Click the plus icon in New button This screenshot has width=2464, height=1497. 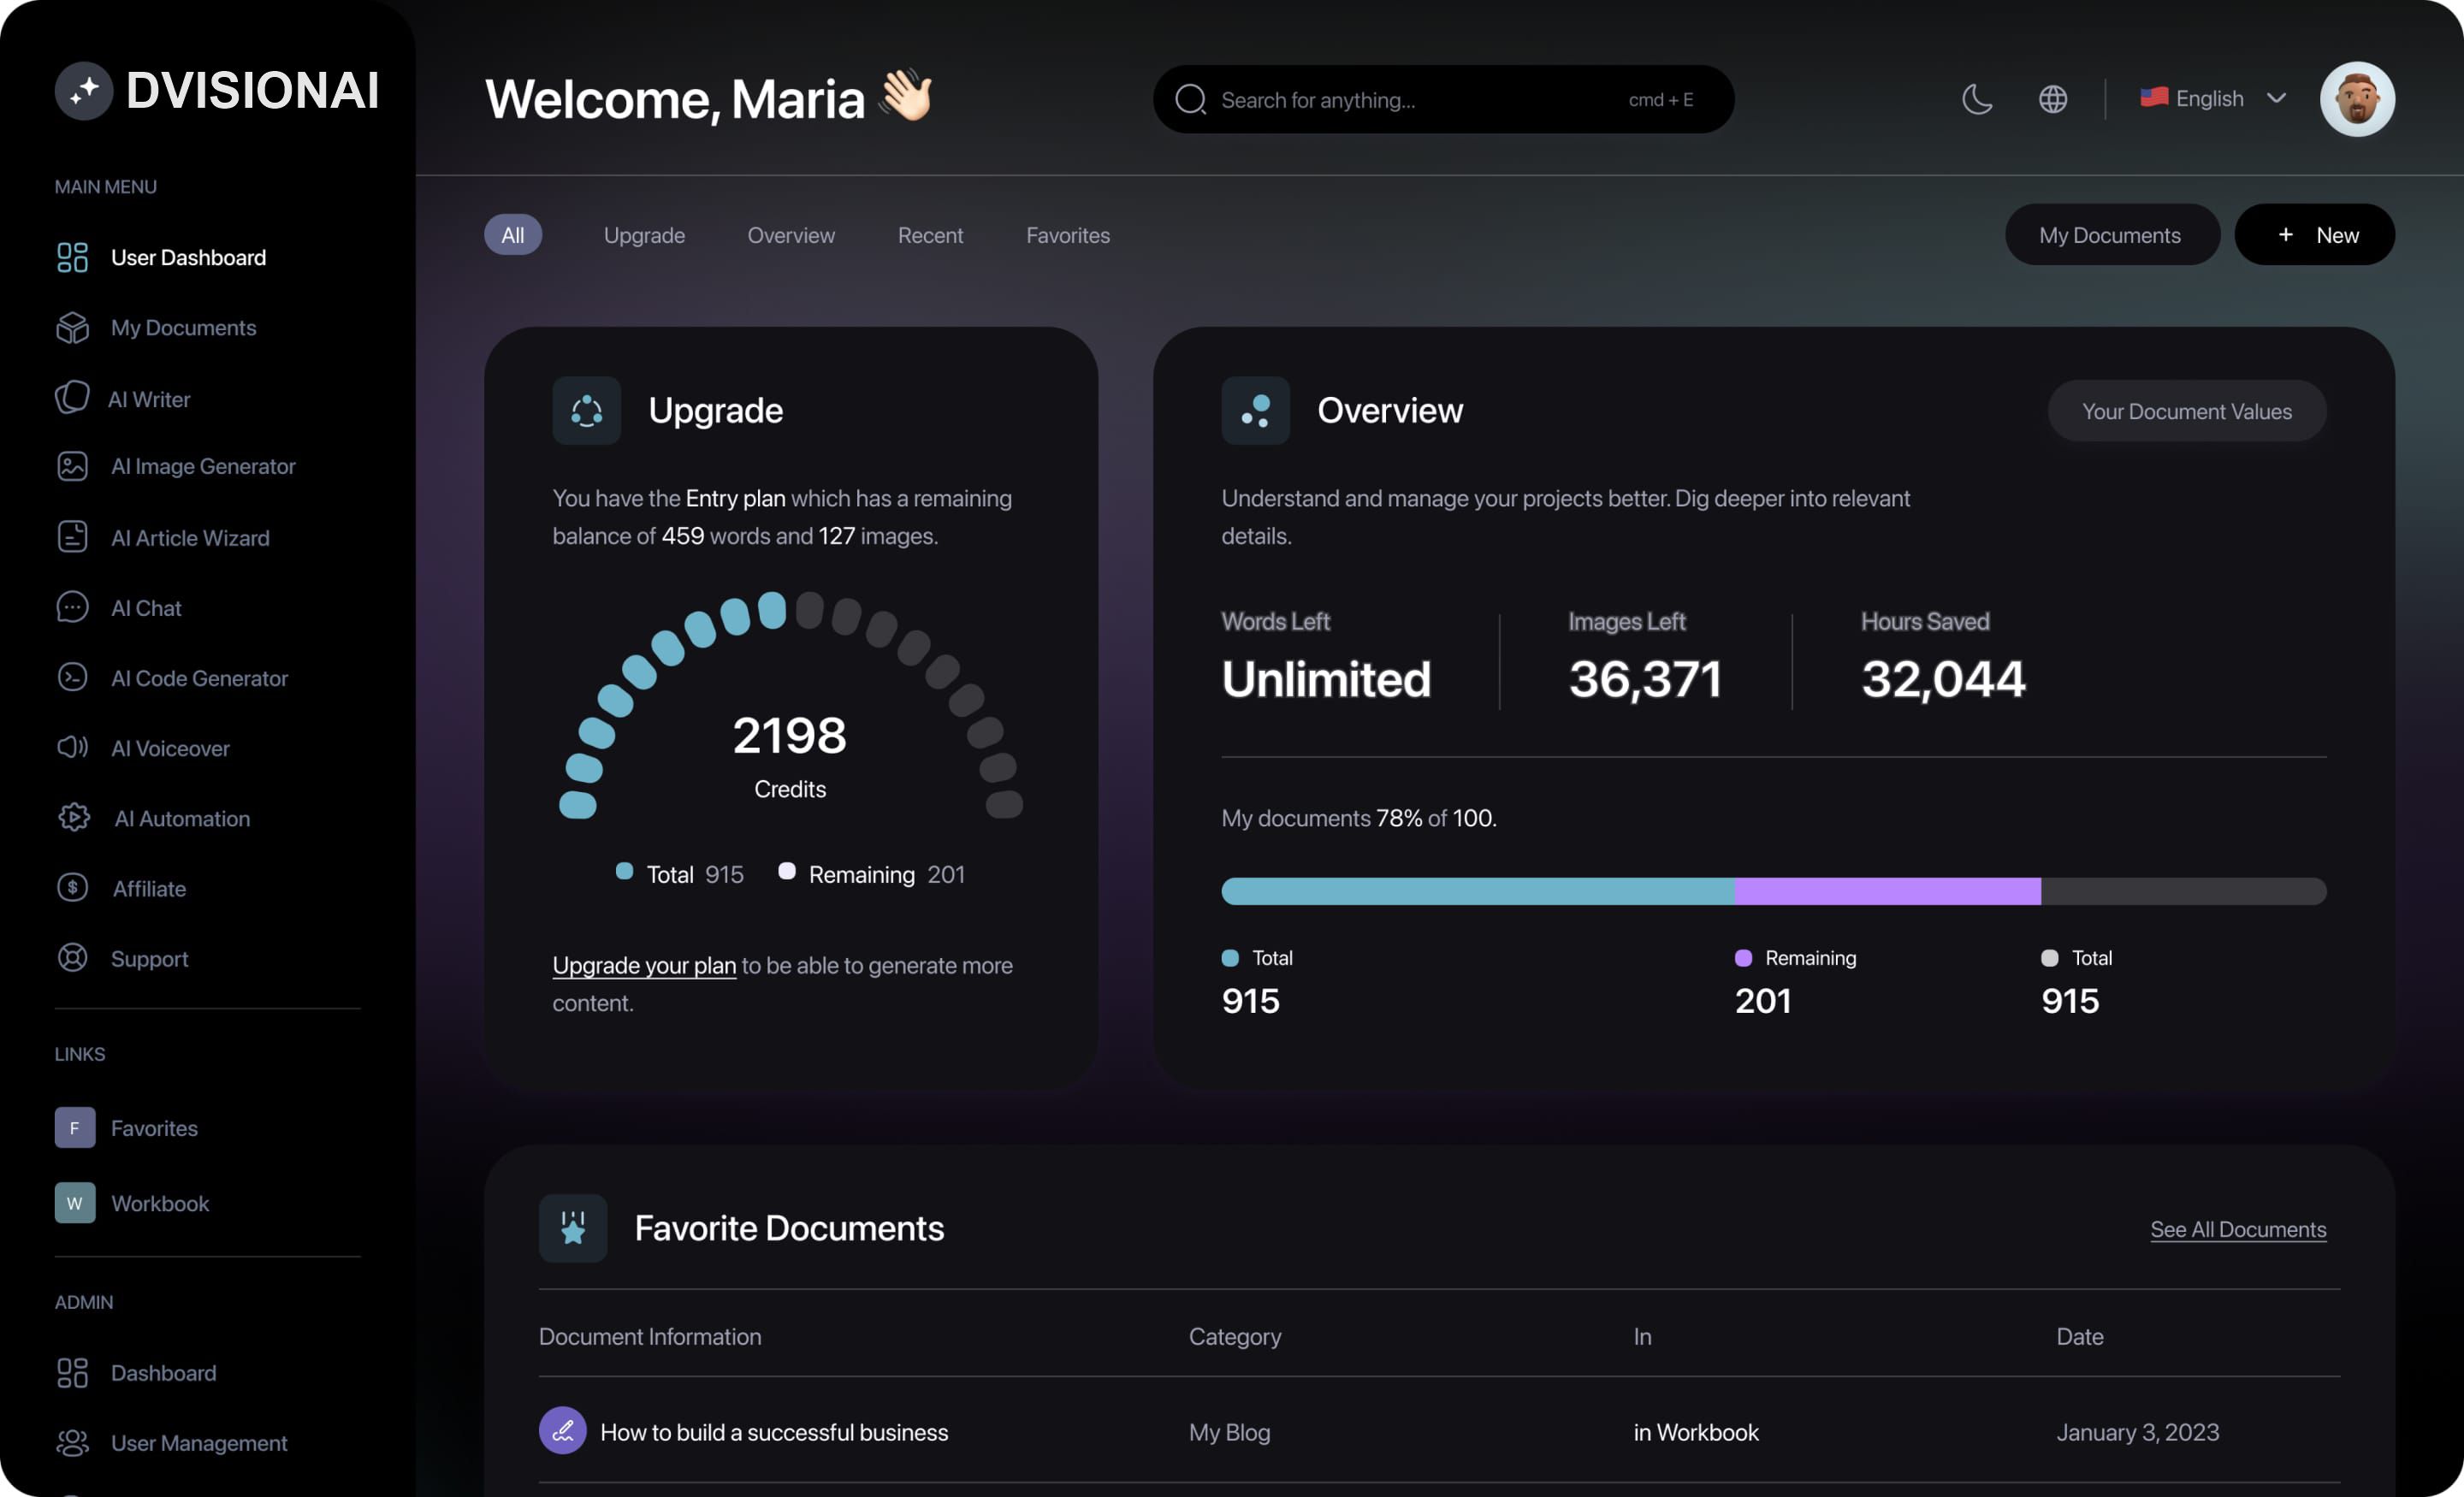coord(2286,234)
